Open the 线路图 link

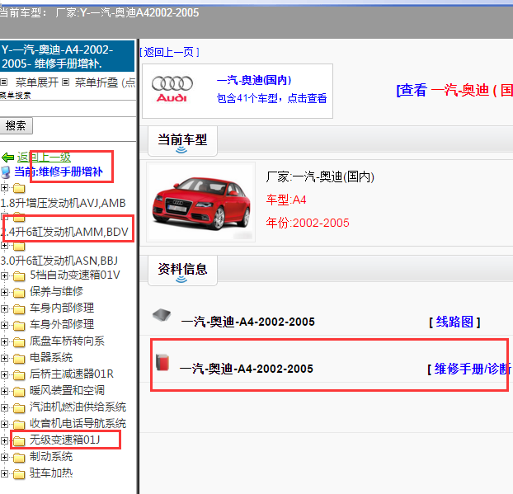click(x=454, y=322)
